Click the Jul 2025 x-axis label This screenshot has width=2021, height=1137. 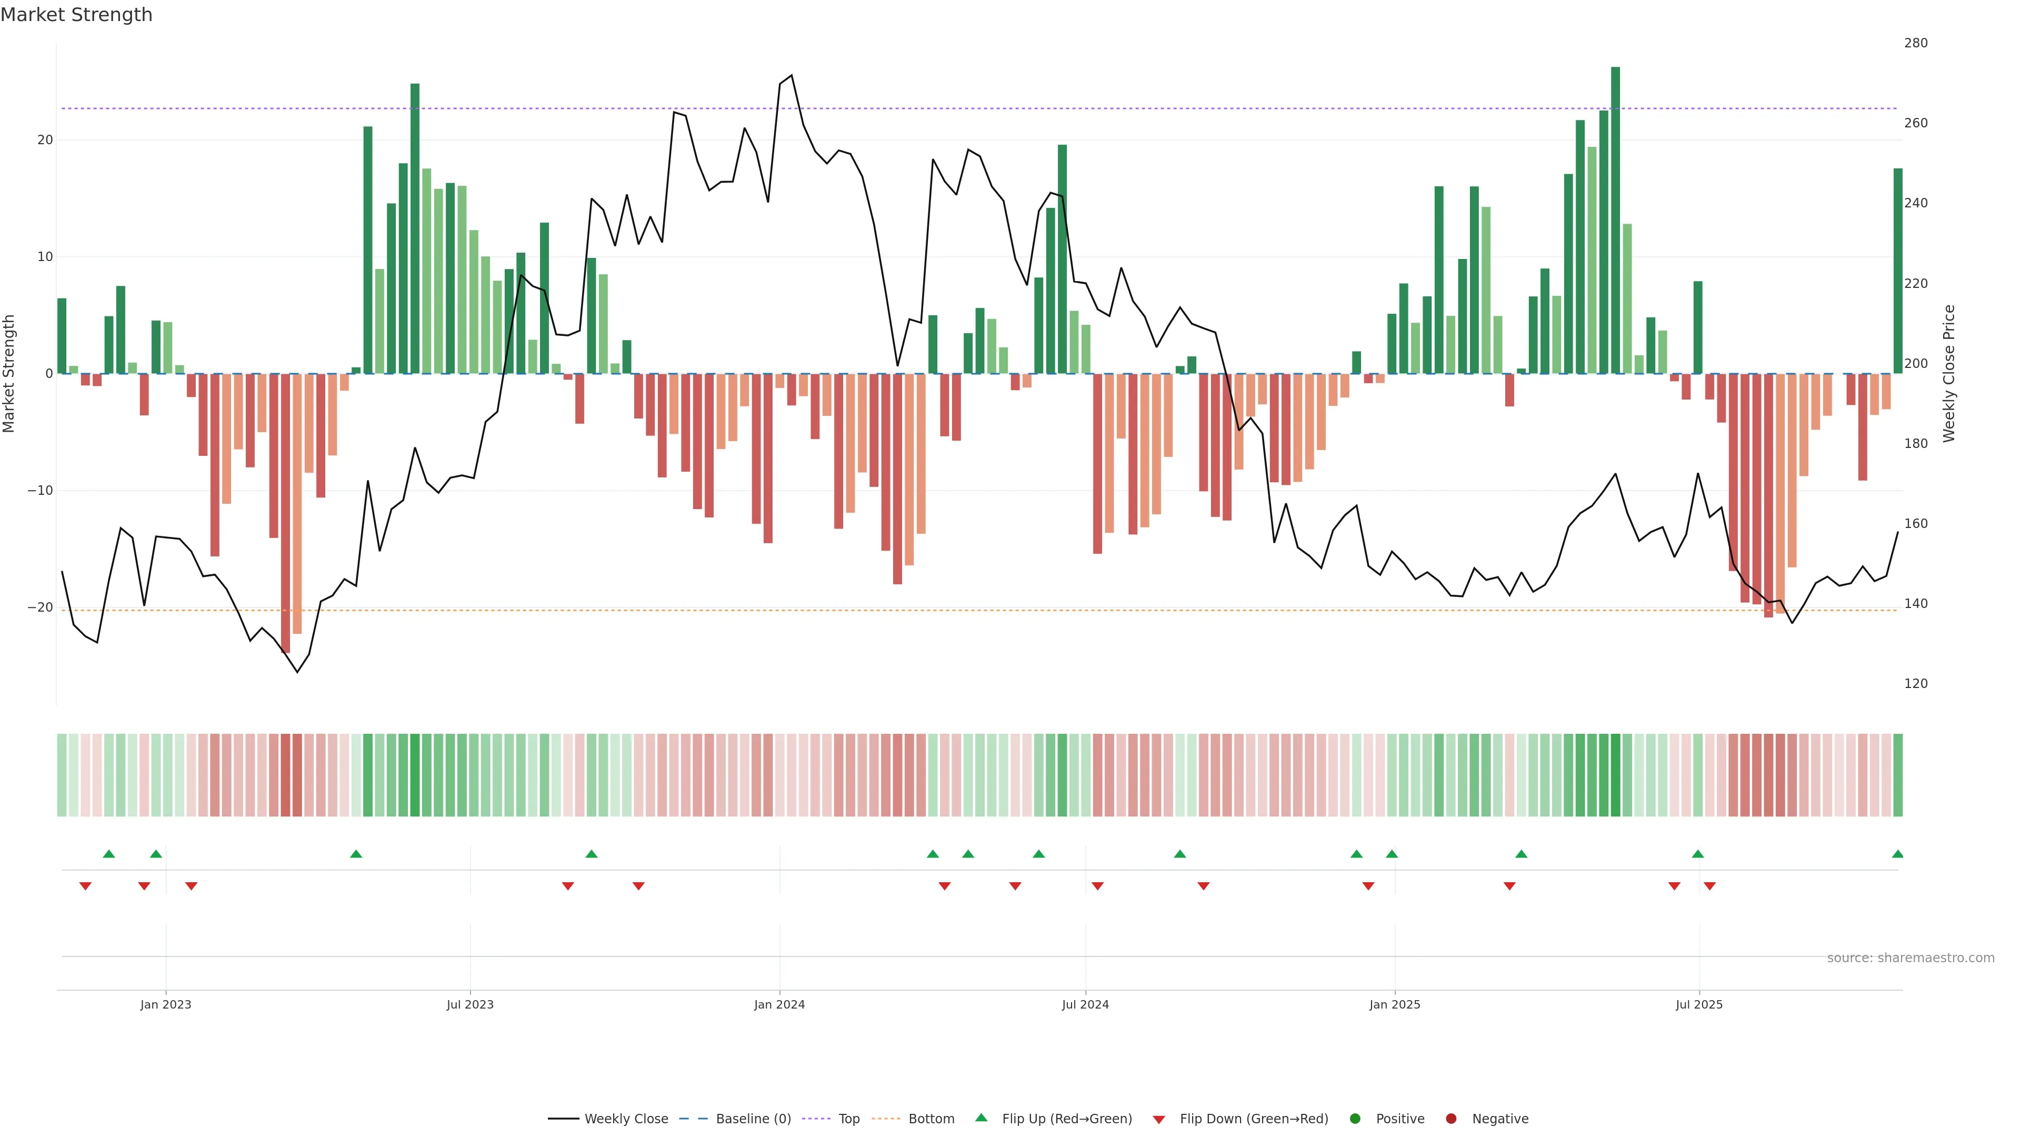1698,1004
